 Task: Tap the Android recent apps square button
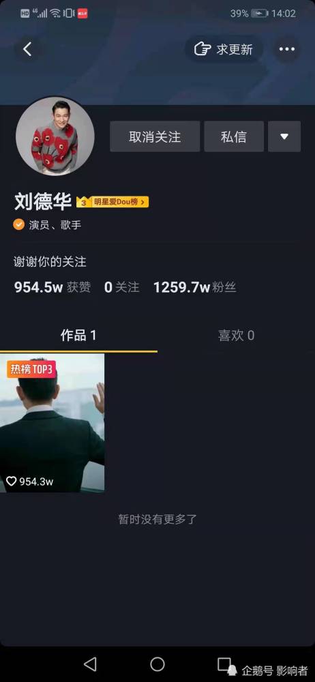click(224, 664)
